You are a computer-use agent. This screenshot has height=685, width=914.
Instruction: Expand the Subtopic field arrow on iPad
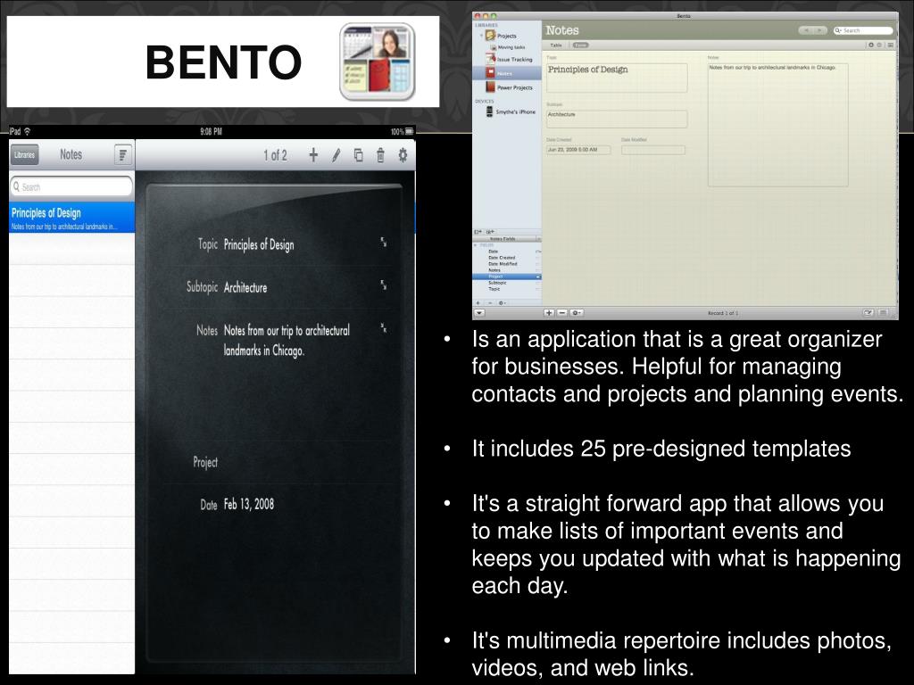pos(383,285)
